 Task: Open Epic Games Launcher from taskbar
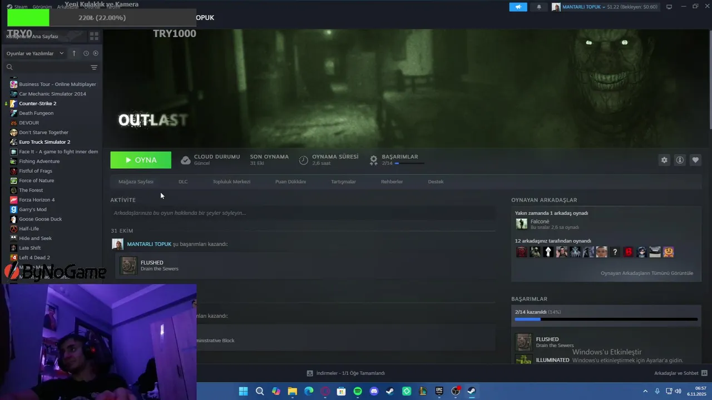439,391
